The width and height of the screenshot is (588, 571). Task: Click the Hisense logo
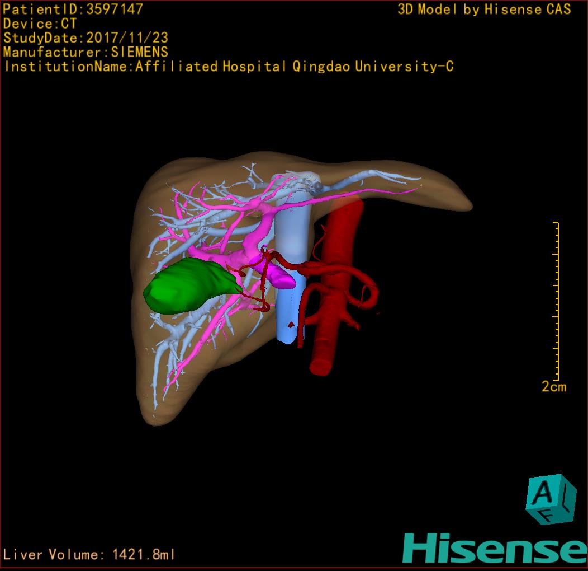pos(495,548)
